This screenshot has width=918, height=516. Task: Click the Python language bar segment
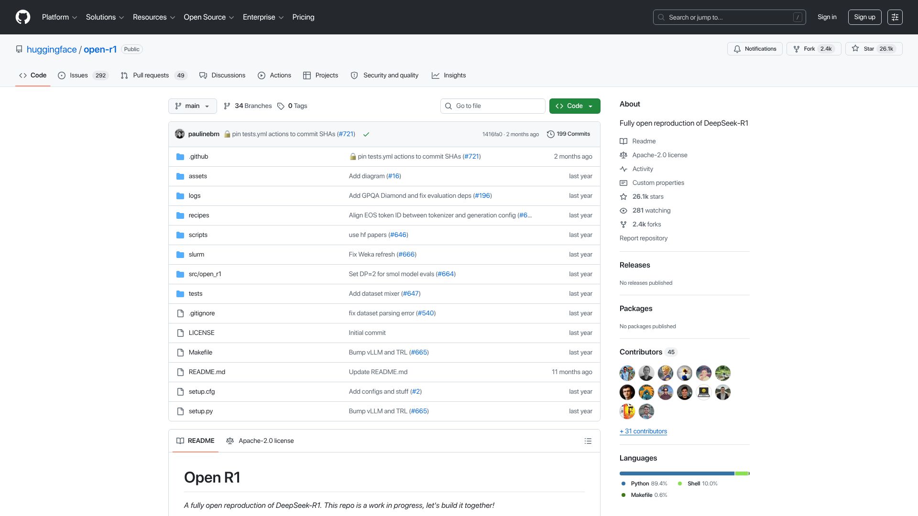677,473
